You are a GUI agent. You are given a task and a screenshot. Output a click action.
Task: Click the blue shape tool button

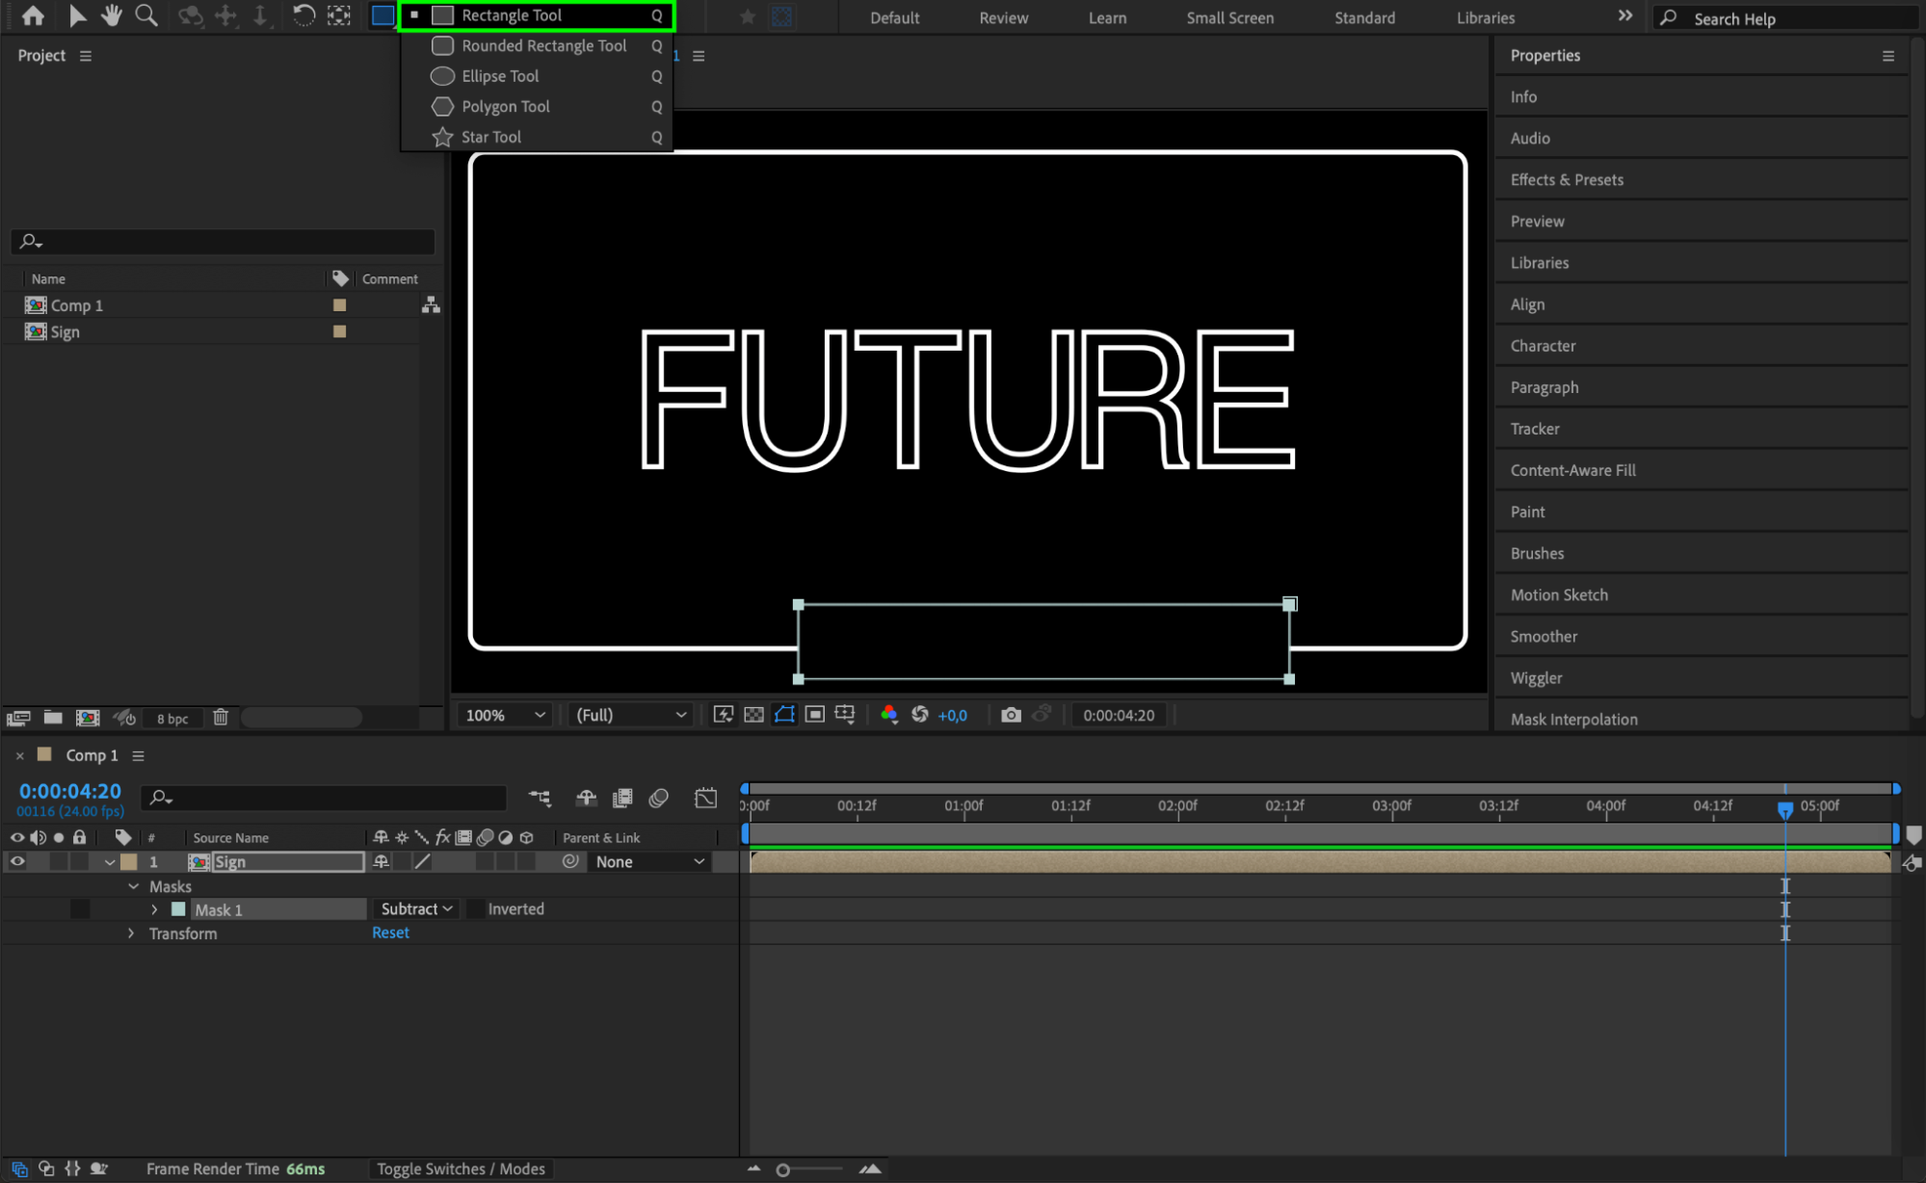pos(383,15)
